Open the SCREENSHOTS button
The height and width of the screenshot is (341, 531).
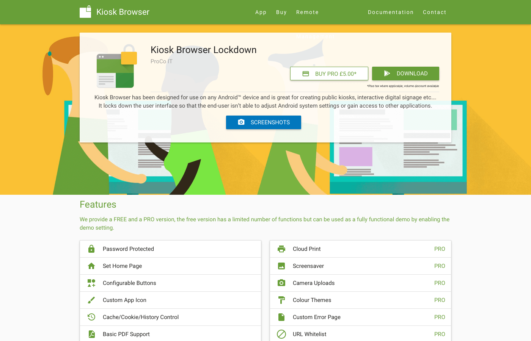coord(264,122)
